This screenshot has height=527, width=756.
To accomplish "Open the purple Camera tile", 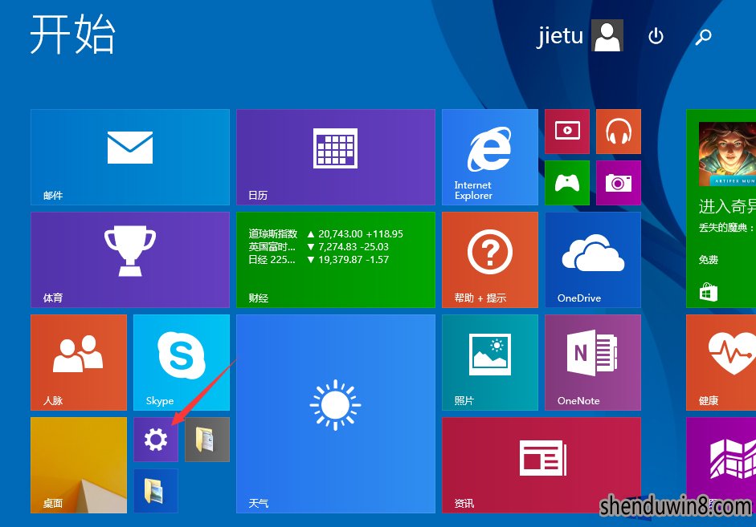I will [619, 183].
